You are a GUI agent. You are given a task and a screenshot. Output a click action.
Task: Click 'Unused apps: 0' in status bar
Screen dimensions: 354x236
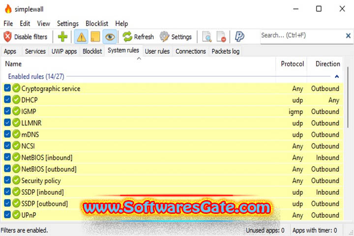click(265, 230)
